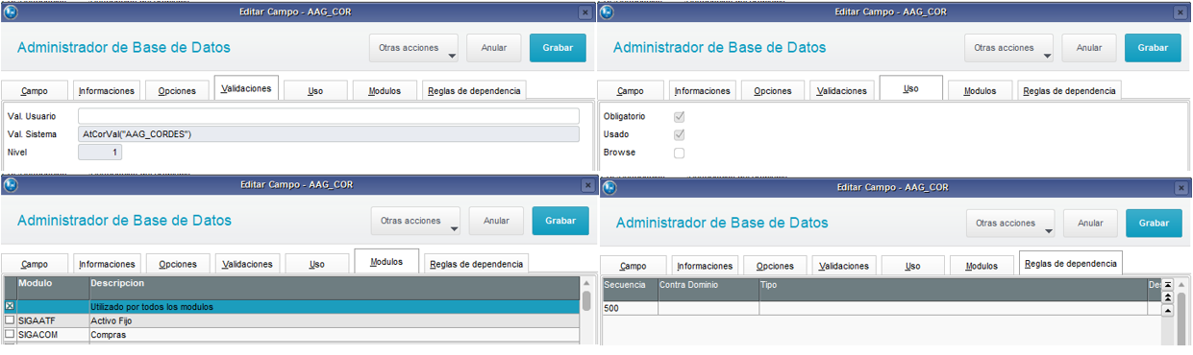Close the window showing Val. Sistema field
The height and width of the screenshot is (355, 1193).
pos(585,12)
